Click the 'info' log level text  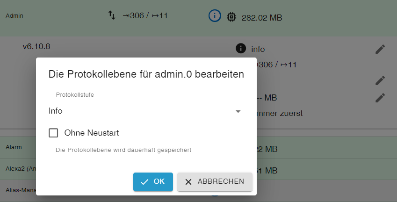(x=258, y=49)
